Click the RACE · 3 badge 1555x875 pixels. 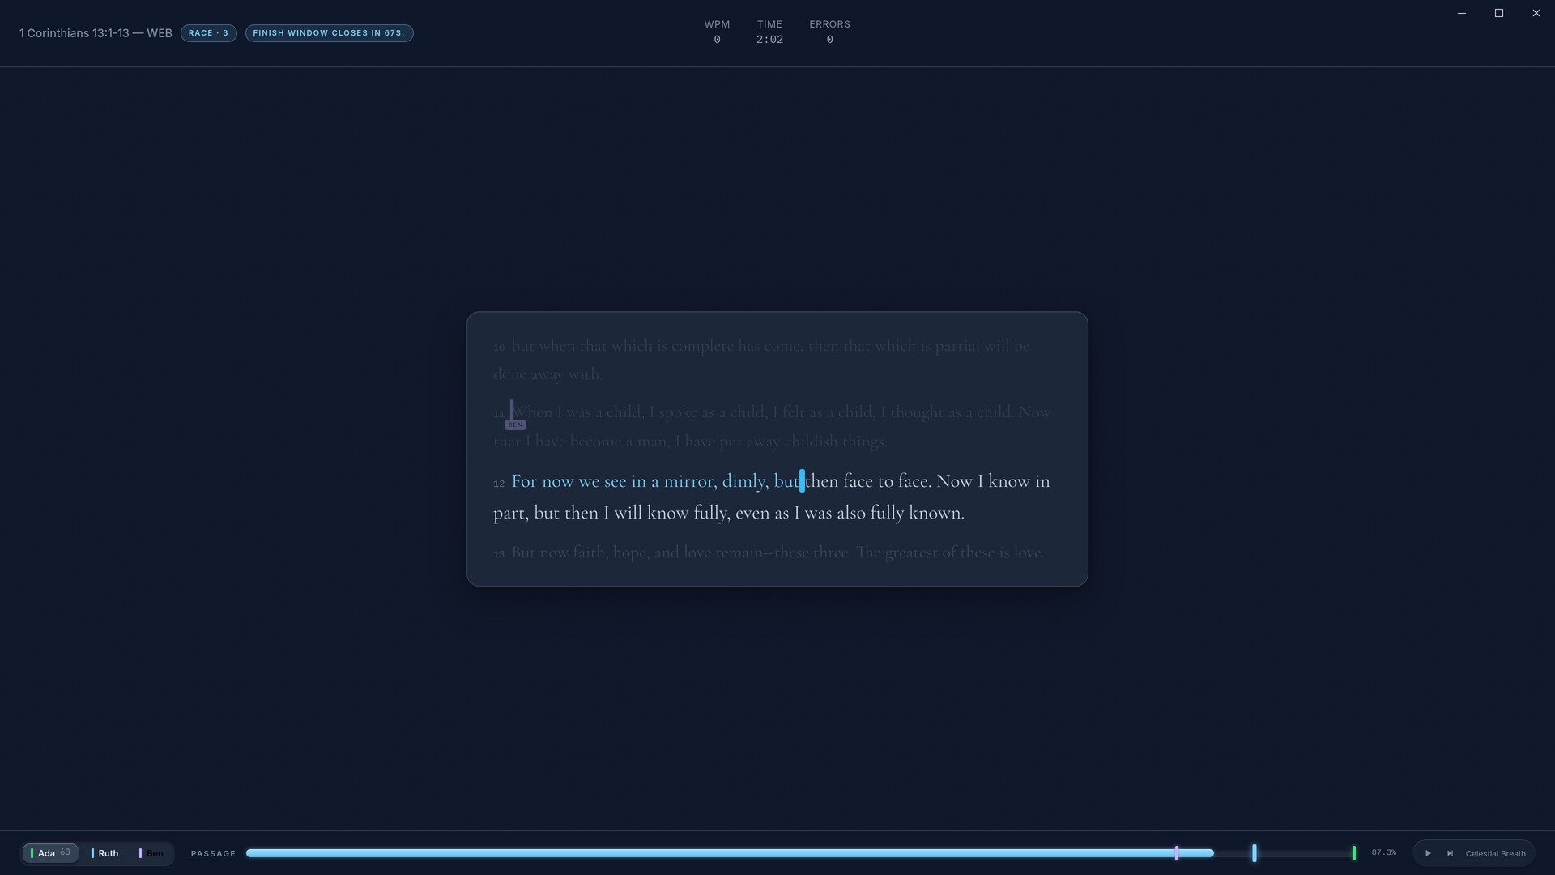pyautogui.click(x=209, y=33)
